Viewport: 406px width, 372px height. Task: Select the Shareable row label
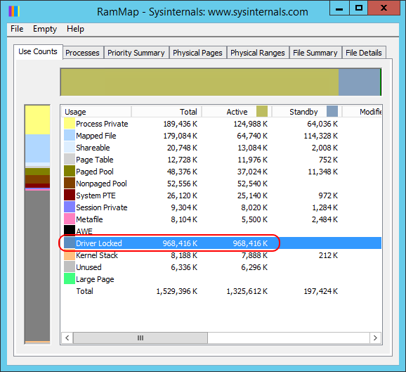point(93,148)
